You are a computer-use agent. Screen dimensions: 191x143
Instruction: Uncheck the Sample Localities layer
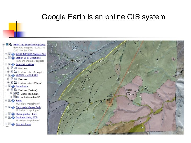10,64
